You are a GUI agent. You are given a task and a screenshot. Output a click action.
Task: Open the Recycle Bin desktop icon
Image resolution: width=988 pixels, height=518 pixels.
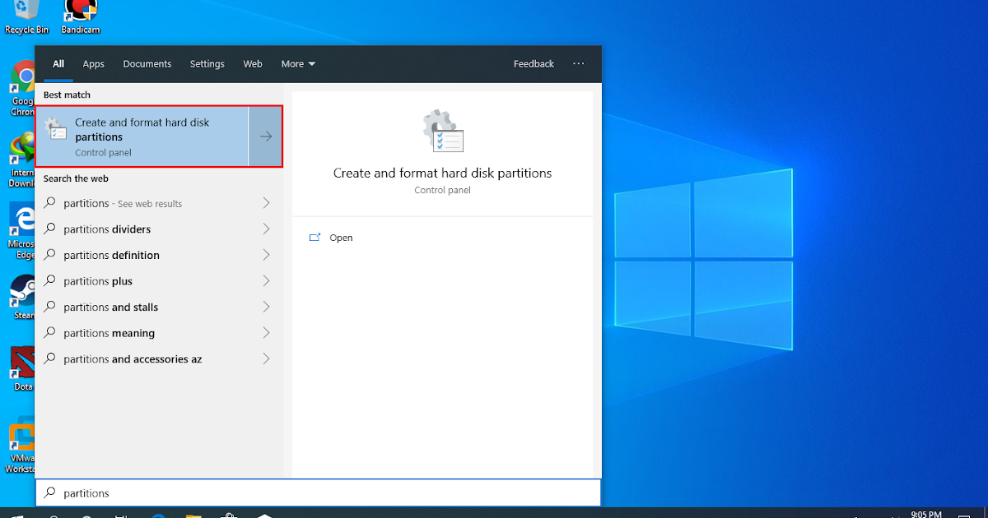tap(26, 16)
